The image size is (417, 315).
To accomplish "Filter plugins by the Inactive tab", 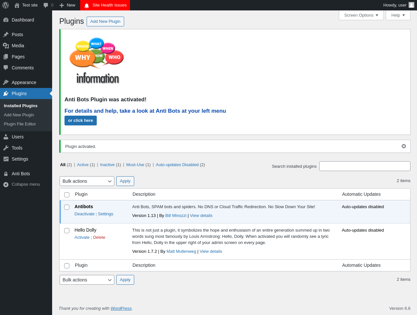I will click(x=107, y=165).
